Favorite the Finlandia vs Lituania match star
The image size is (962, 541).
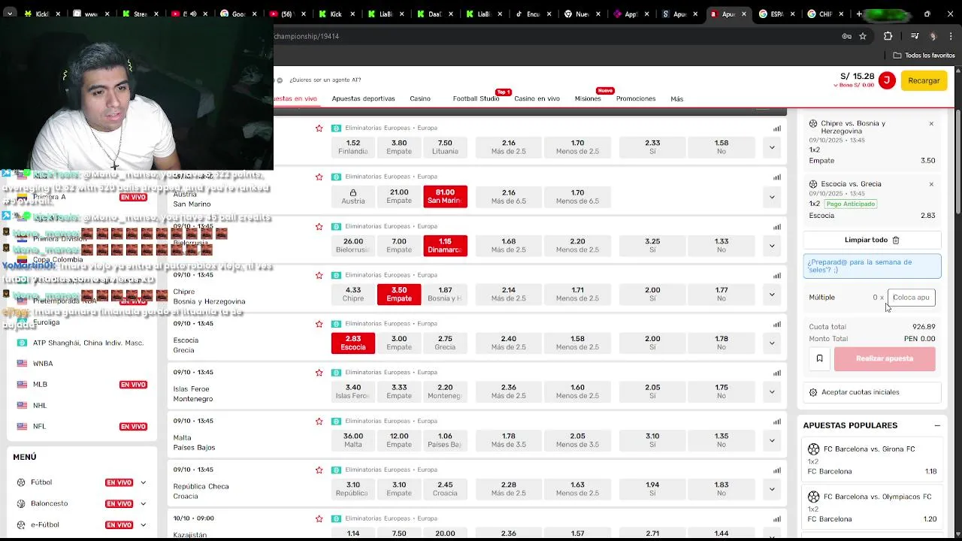point(319,128)
